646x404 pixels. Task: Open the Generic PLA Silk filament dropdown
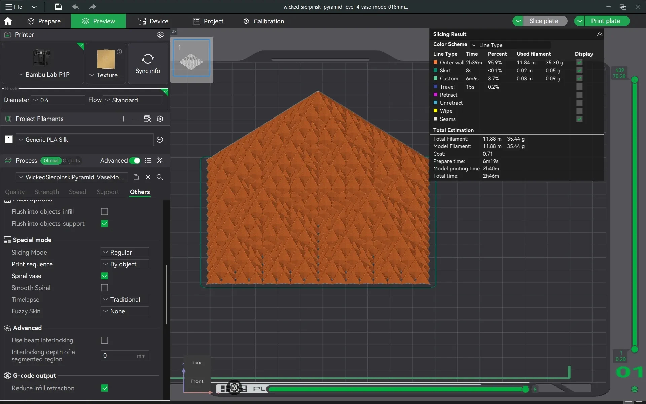coord(85,140)
